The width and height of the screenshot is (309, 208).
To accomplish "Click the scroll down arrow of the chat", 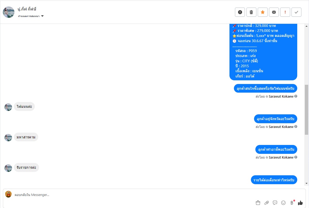I will 306,183.
